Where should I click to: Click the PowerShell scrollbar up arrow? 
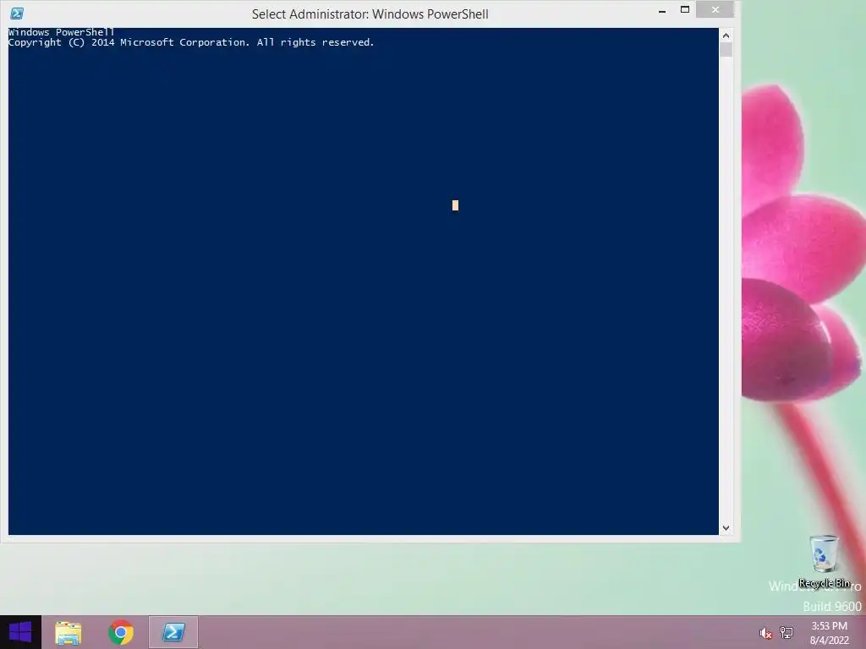[726, 35]
